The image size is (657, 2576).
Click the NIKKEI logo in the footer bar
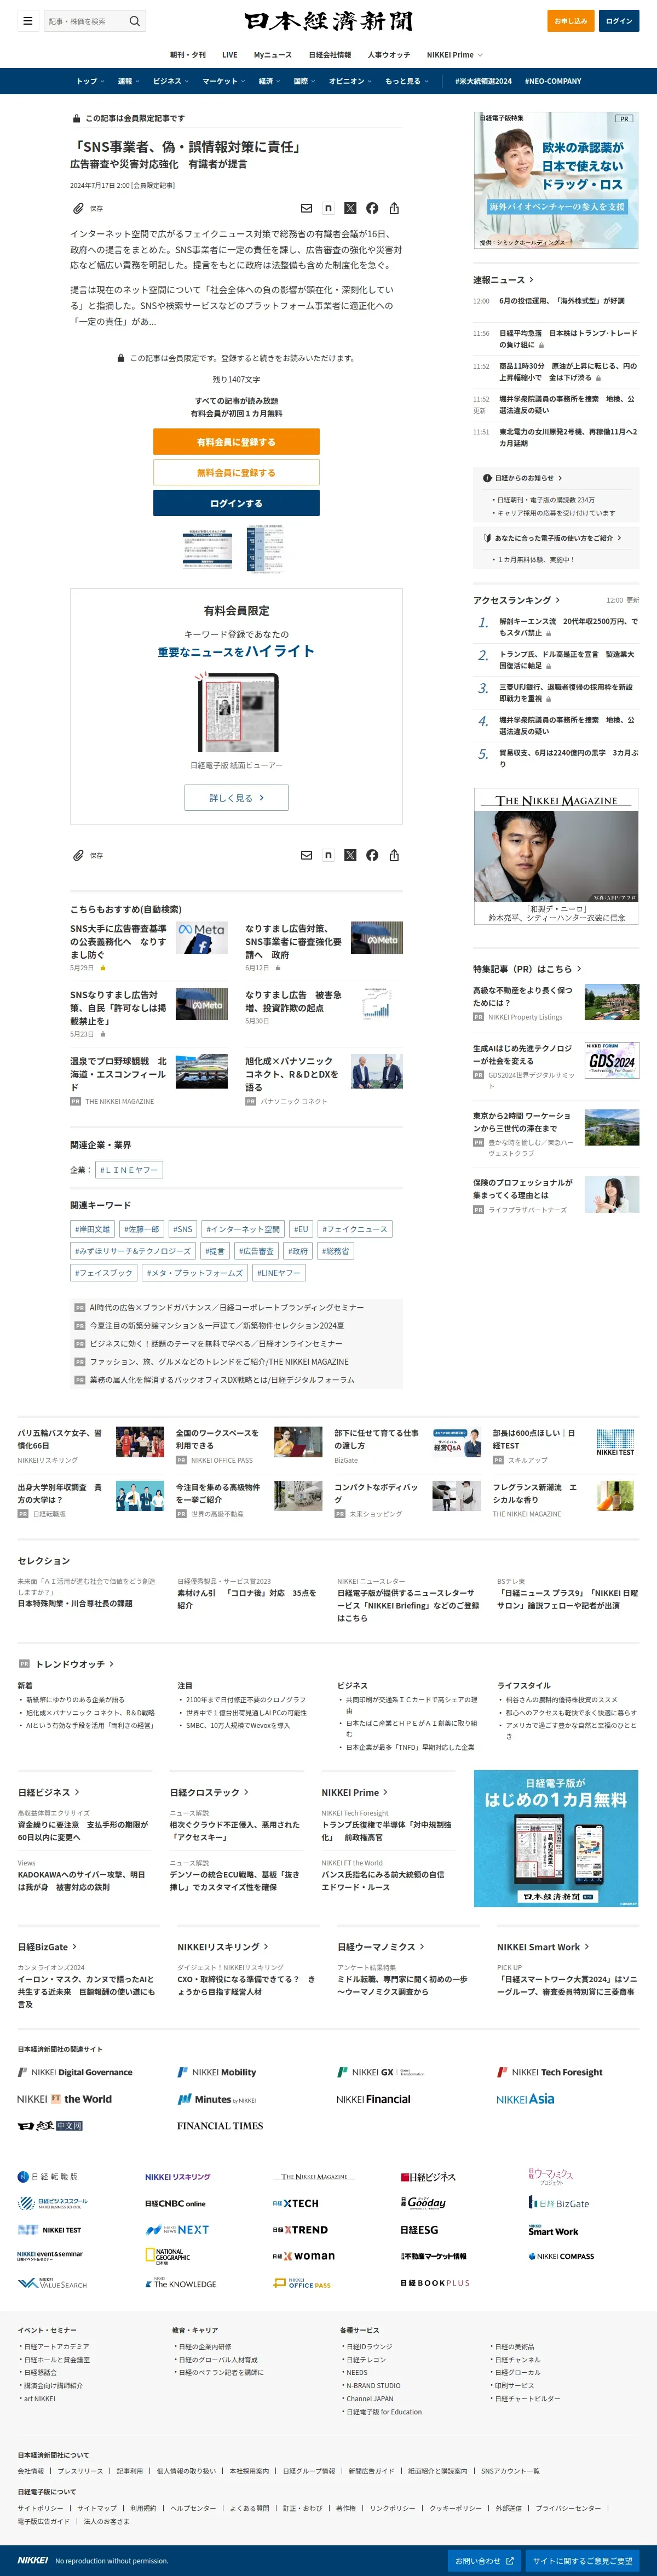(x=32, y=2560)
